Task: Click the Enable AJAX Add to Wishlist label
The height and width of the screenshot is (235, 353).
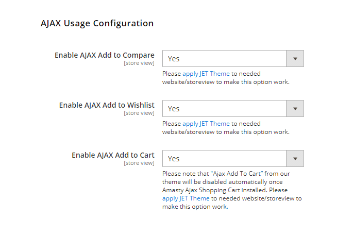Action: point(106,105)
